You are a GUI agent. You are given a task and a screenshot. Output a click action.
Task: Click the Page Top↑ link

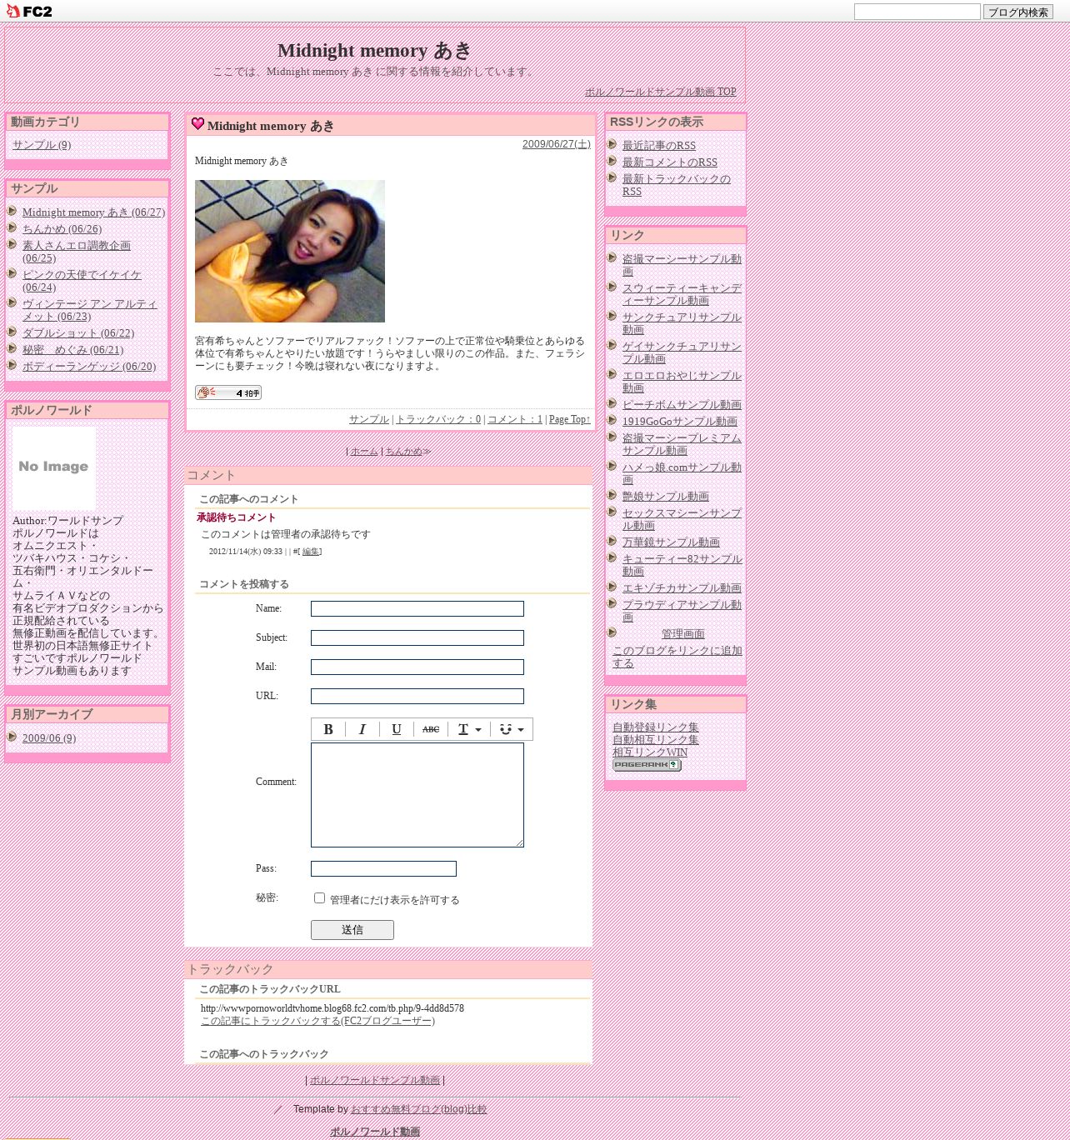[570, 419]
